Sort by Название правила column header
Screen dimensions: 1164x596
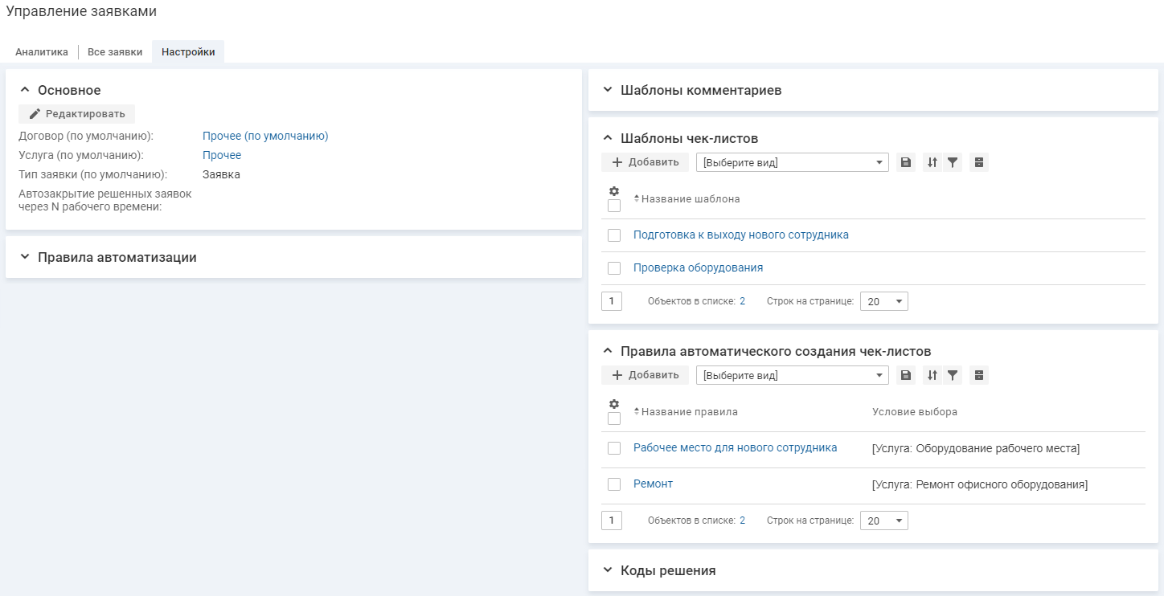(x=688, y=412)
